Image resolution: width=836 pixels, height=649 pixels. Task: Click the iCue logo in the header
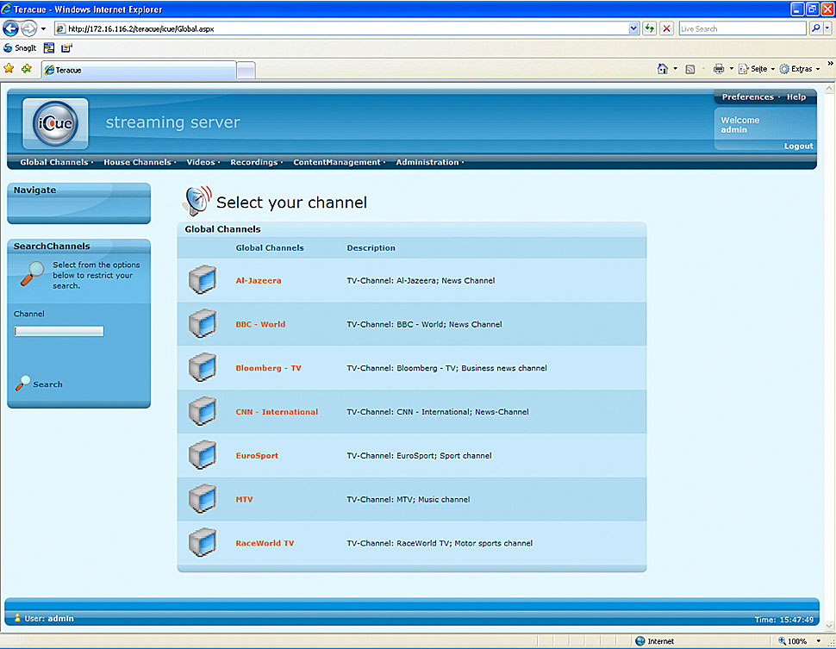pyautogui.click(x=55, y=125)
